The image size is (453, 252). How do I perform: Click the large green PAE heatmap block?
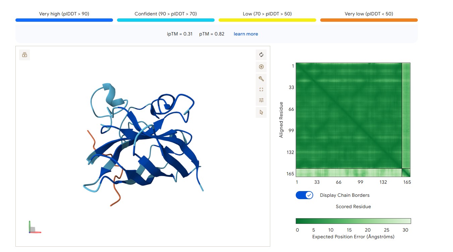click(349, 115)
